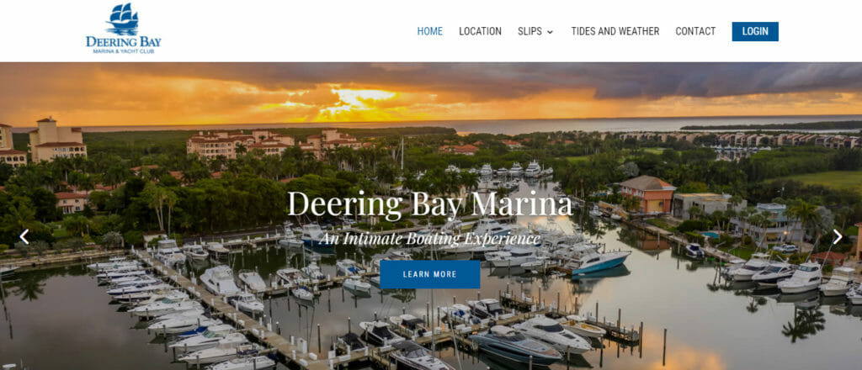The width and height of the screenshot is (862, 370).
Task: Open the HOME menu item
Action: click(x=430, y=31)
